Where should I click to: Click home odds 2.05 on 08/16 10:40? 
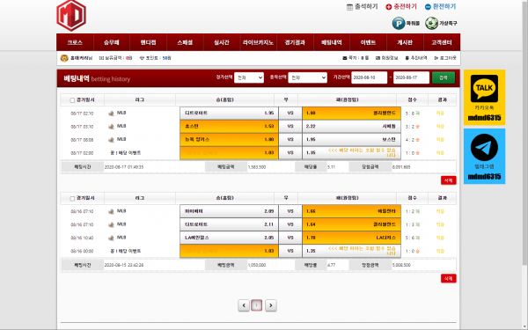click(229, 238)
